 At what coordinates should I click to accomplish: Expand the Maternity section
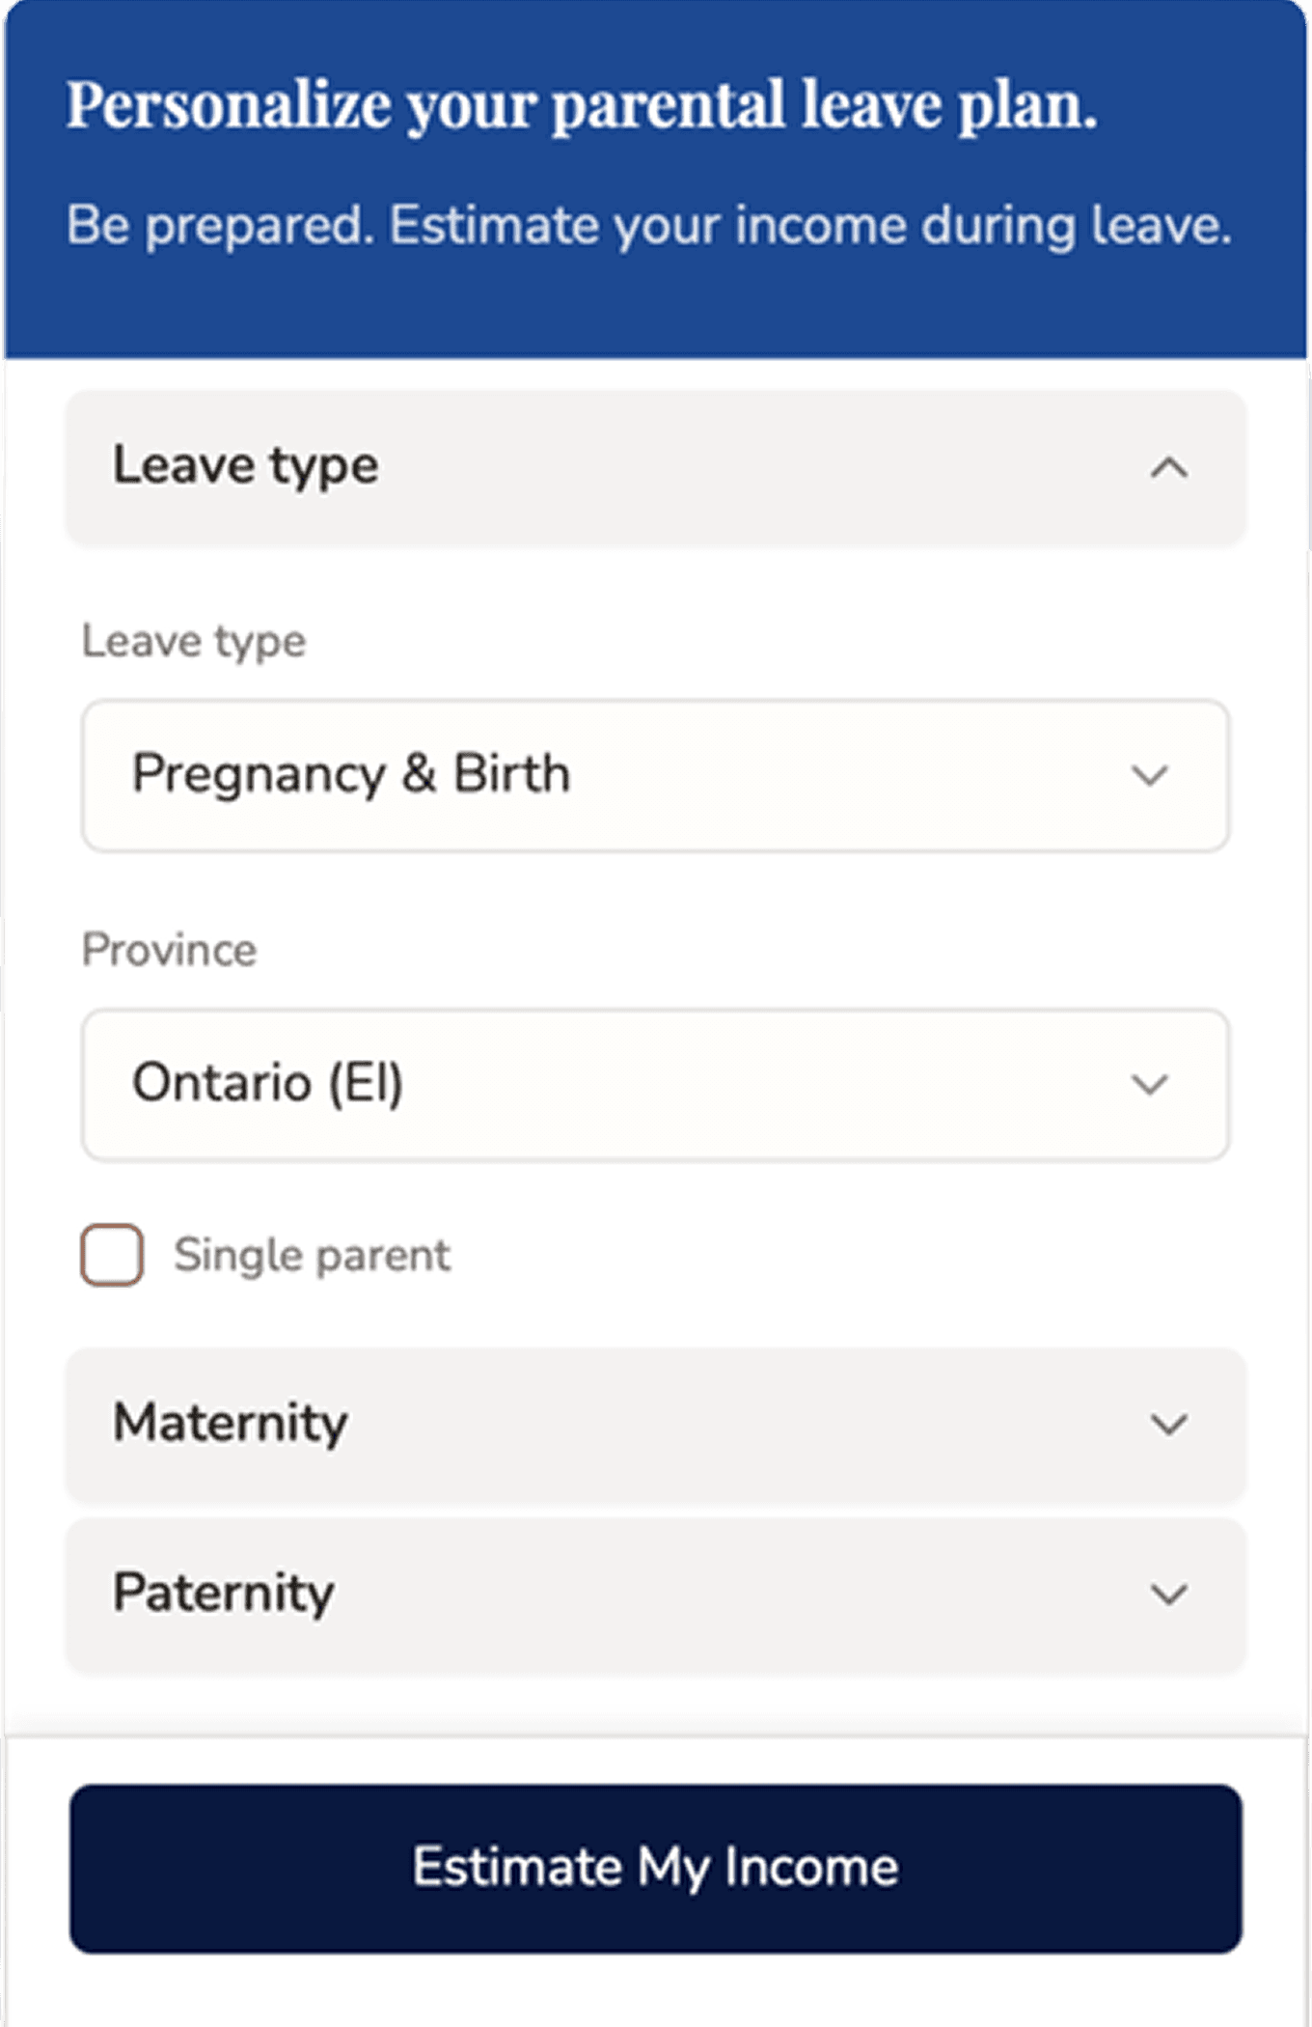(x=654, y=1425)
